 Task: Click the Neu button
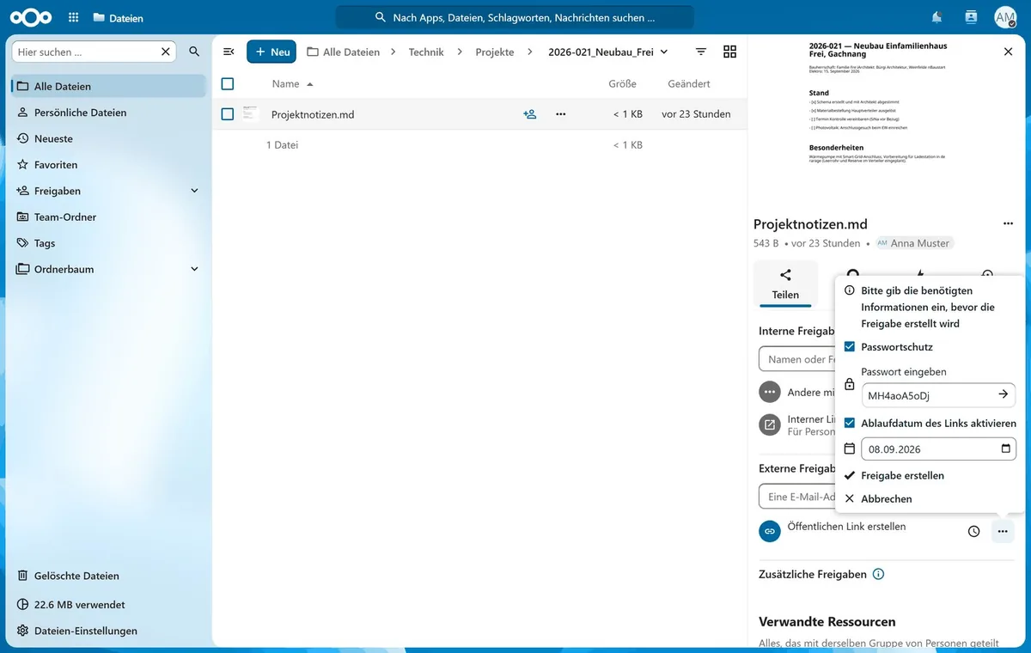(271, 52)
